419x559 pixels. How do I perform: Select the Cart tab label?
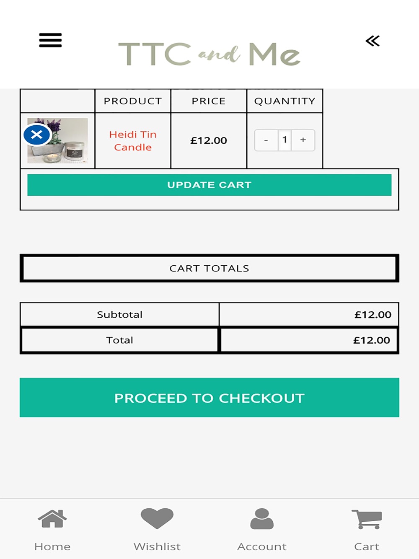(x=367, y=546)
